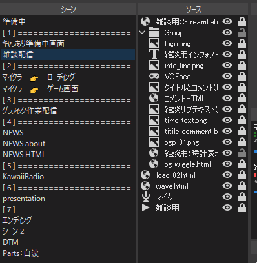Click the play-arrow scene icon of 雑談用 source
Screen dimensions: 257x263
[145, 208]
